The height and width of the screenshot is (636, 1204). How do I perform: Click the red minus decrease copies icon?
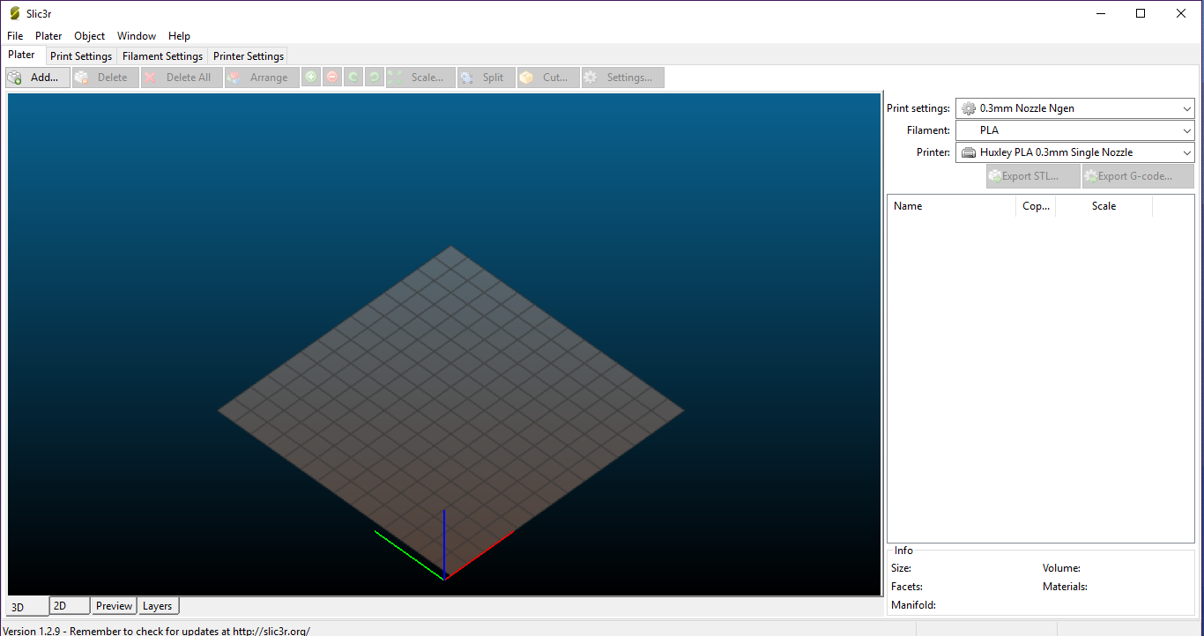pos(332,78)
